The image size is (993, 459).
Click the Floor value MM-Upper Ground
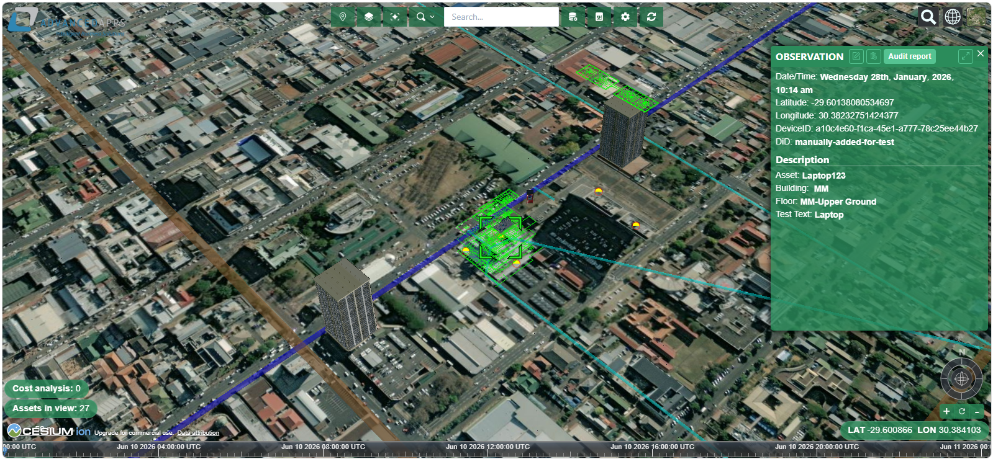(838, 202)
